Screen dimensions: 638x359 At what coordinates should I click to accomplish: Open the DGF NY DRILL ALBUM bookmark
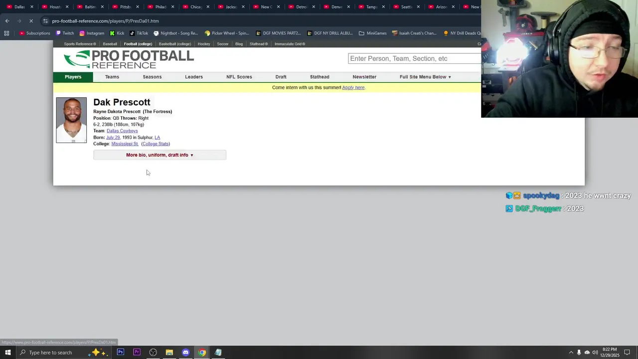[330, 33]
